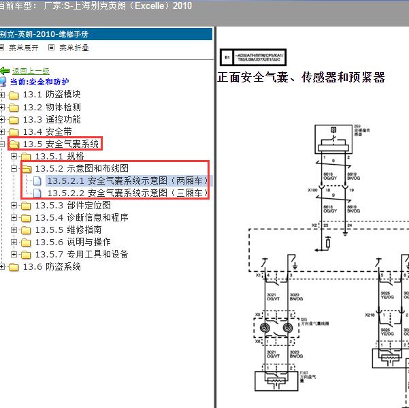Select 13.5.1 规格 tree item
This screenshot has width=409, height=408.
(x=59, y=156)
